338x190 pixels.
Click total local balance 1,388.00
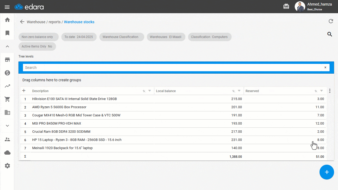coord(236,157)
